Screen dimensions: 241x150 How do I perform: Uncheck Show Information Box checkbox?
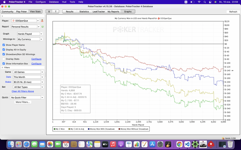4,63
